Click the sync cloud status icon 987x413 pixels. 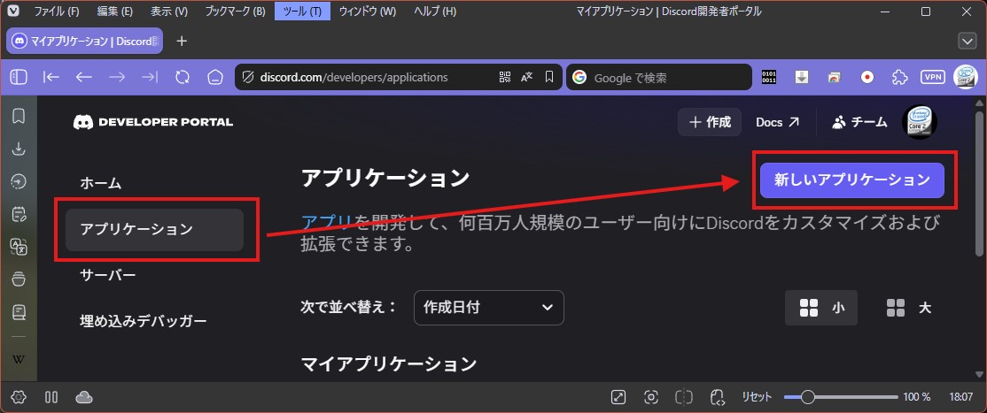[84, 397]
